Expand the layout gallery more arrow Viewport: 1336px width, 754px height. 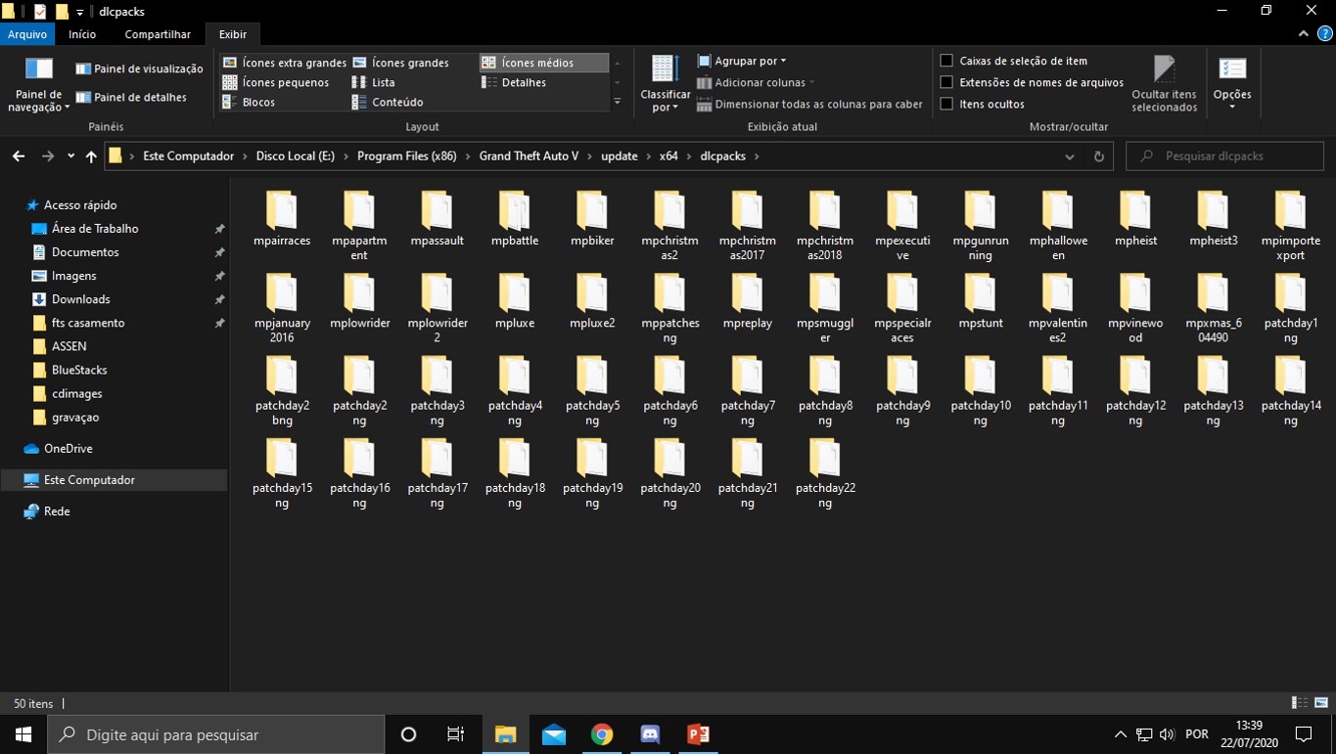click(x=617, y=102)
